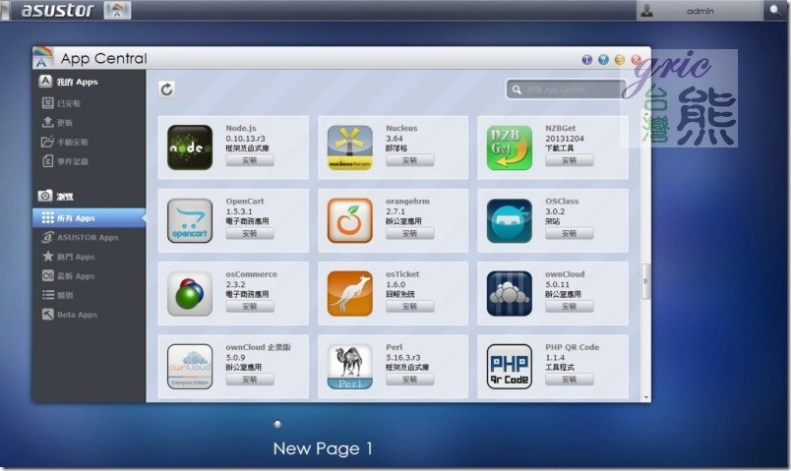Screen dimensions: 791x471
Task: Click the osTicket app name
Action: (x=402, y=274)
